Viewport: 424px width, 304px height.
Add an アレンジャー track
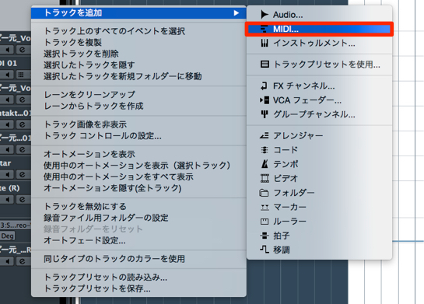[319, 135]
